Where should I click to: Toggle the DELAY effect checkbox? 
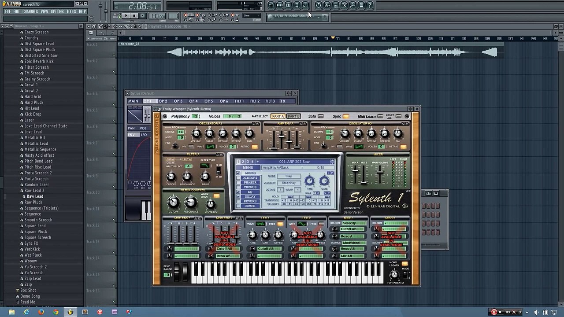(x=238, y=196)
